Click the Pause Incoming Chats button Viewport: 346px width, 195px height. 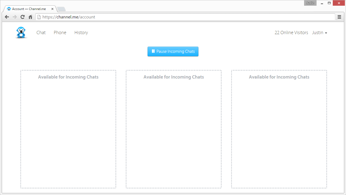[x=173, y=51]
